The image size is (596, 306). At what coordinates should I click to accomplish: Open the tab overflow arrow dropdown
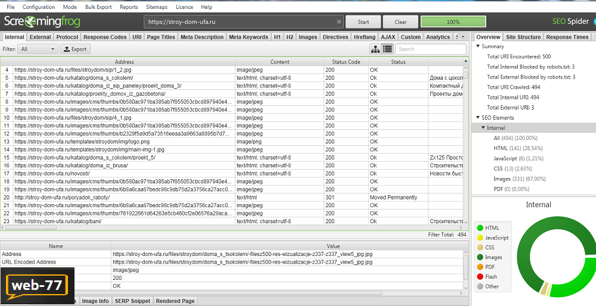pyautogui.click(x=463, y=37)
